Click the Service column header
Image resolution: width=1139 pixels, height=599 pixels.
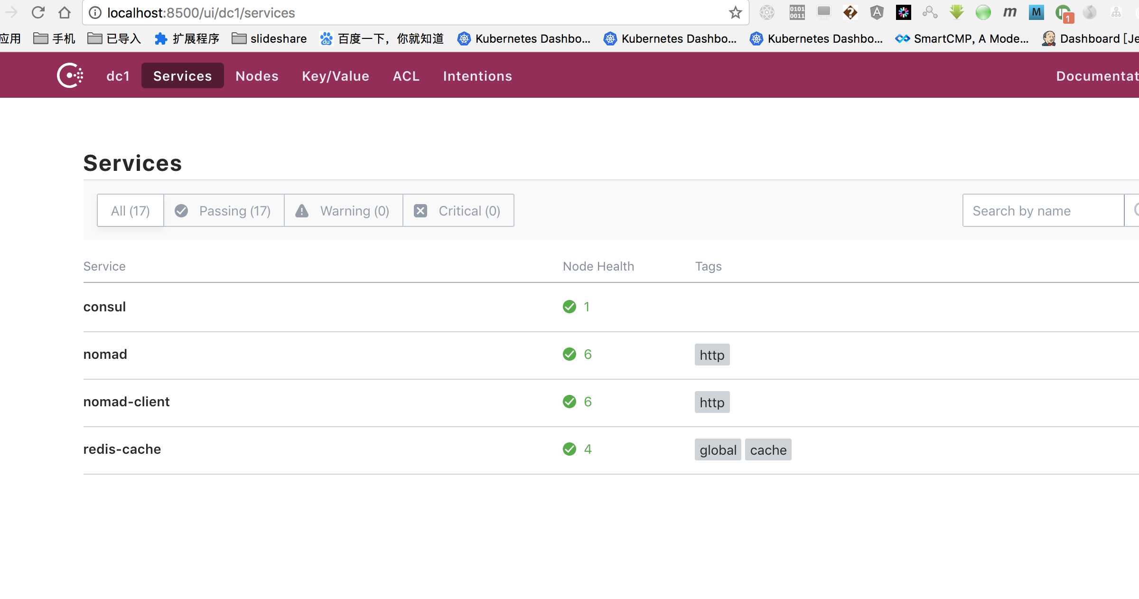104,266
